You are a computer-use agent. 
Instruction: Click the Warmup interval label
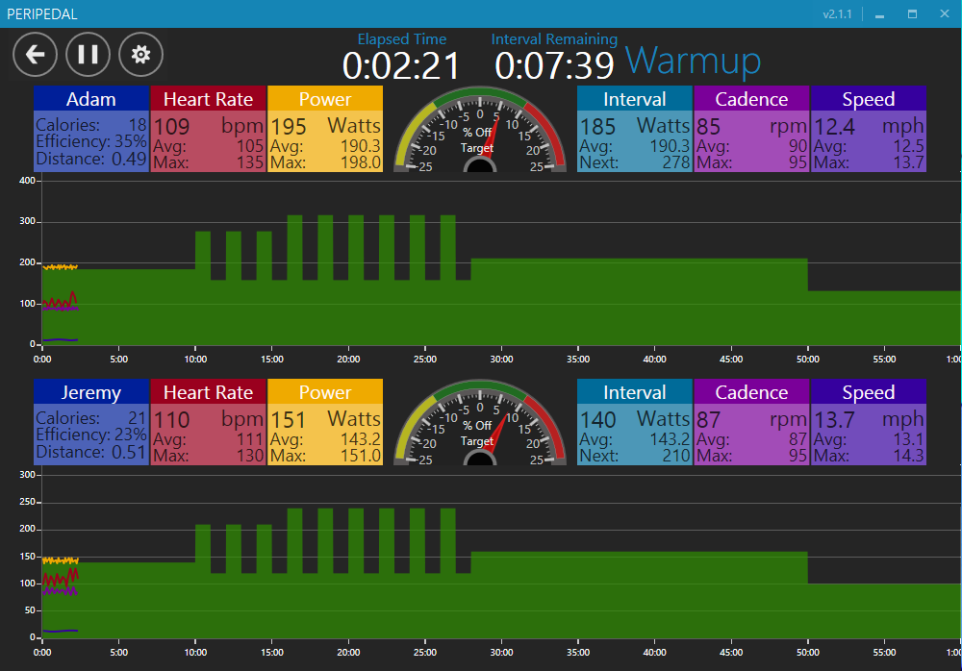point(693,62)
